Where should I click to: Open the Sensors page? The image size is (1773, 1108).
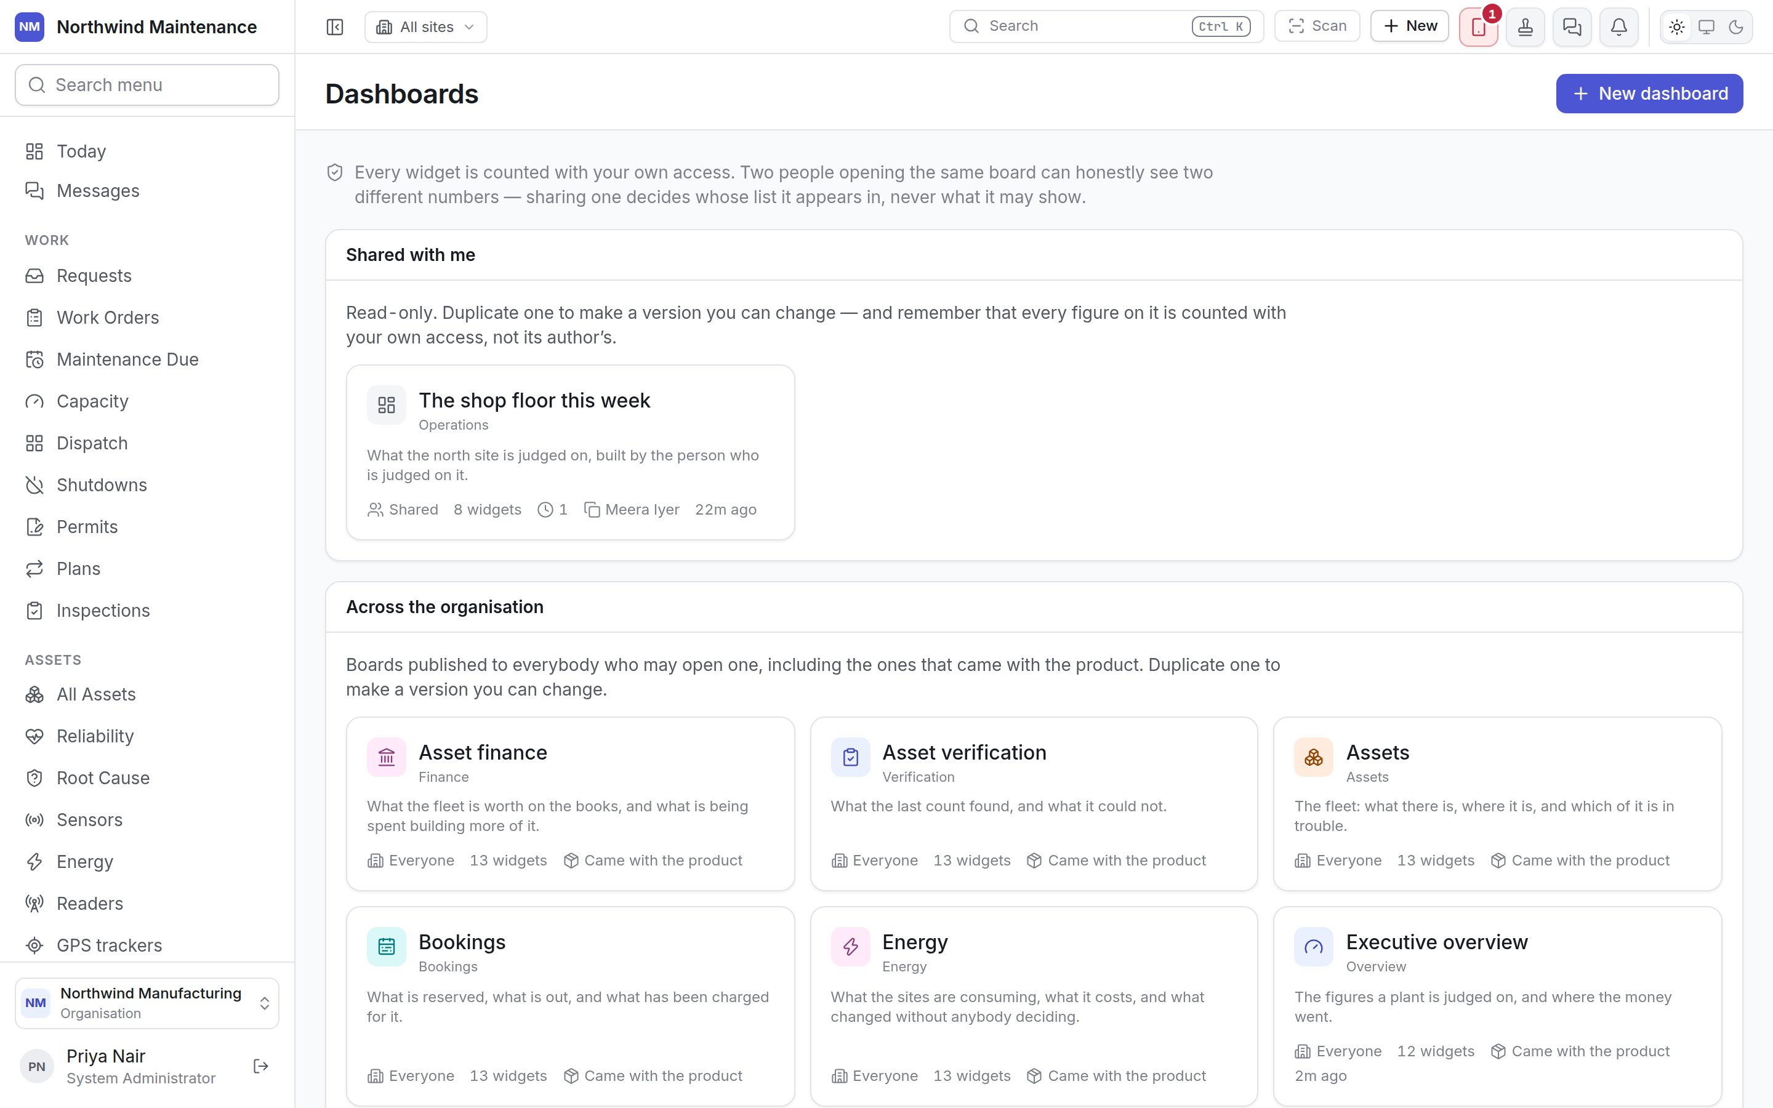point(147,820)
